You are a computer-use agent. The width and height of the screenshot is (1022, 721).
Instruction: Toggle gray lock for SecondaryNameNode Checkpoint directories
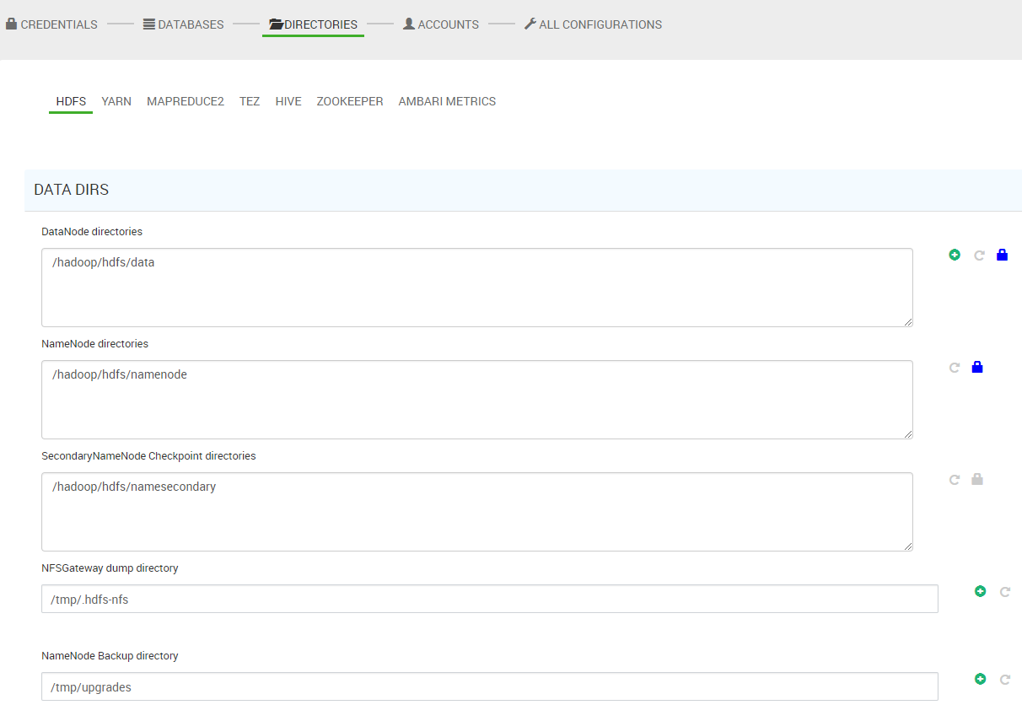click(x=977, y=479)
